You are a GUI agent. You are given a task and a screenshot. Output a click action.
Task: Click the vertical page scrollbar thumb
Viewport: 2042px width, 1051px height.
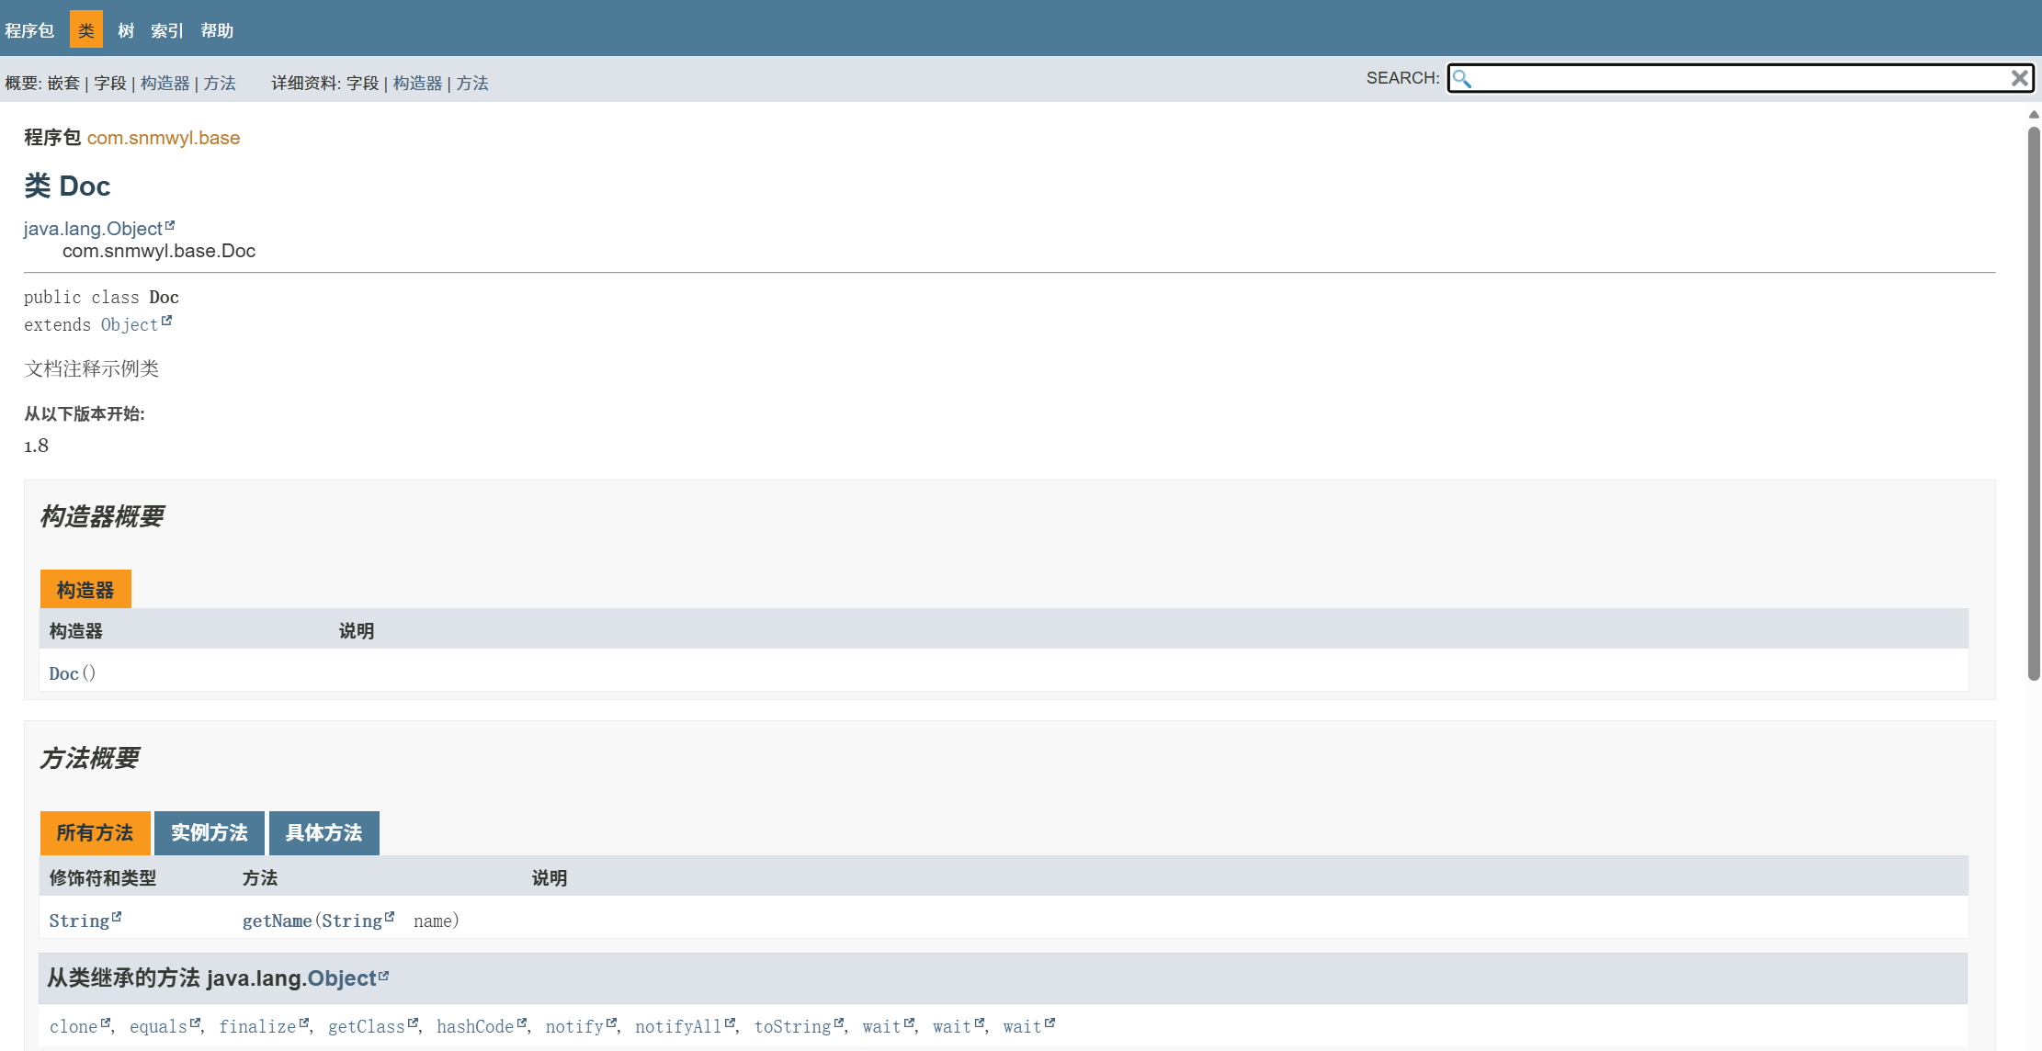click(x=2034, y=404)
